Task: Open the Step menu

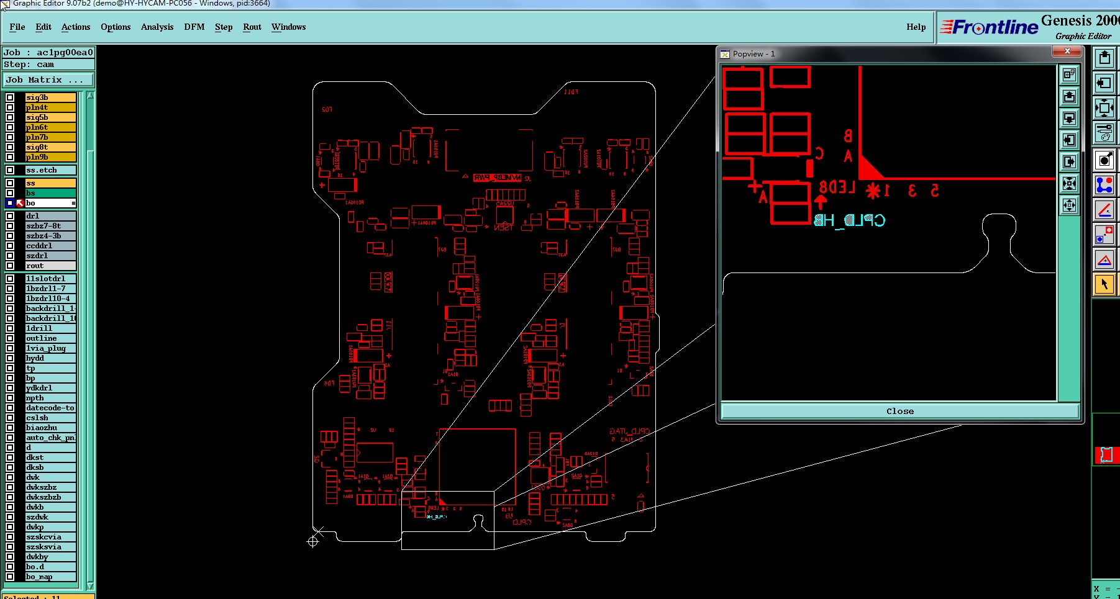Action: pos(224,27)
